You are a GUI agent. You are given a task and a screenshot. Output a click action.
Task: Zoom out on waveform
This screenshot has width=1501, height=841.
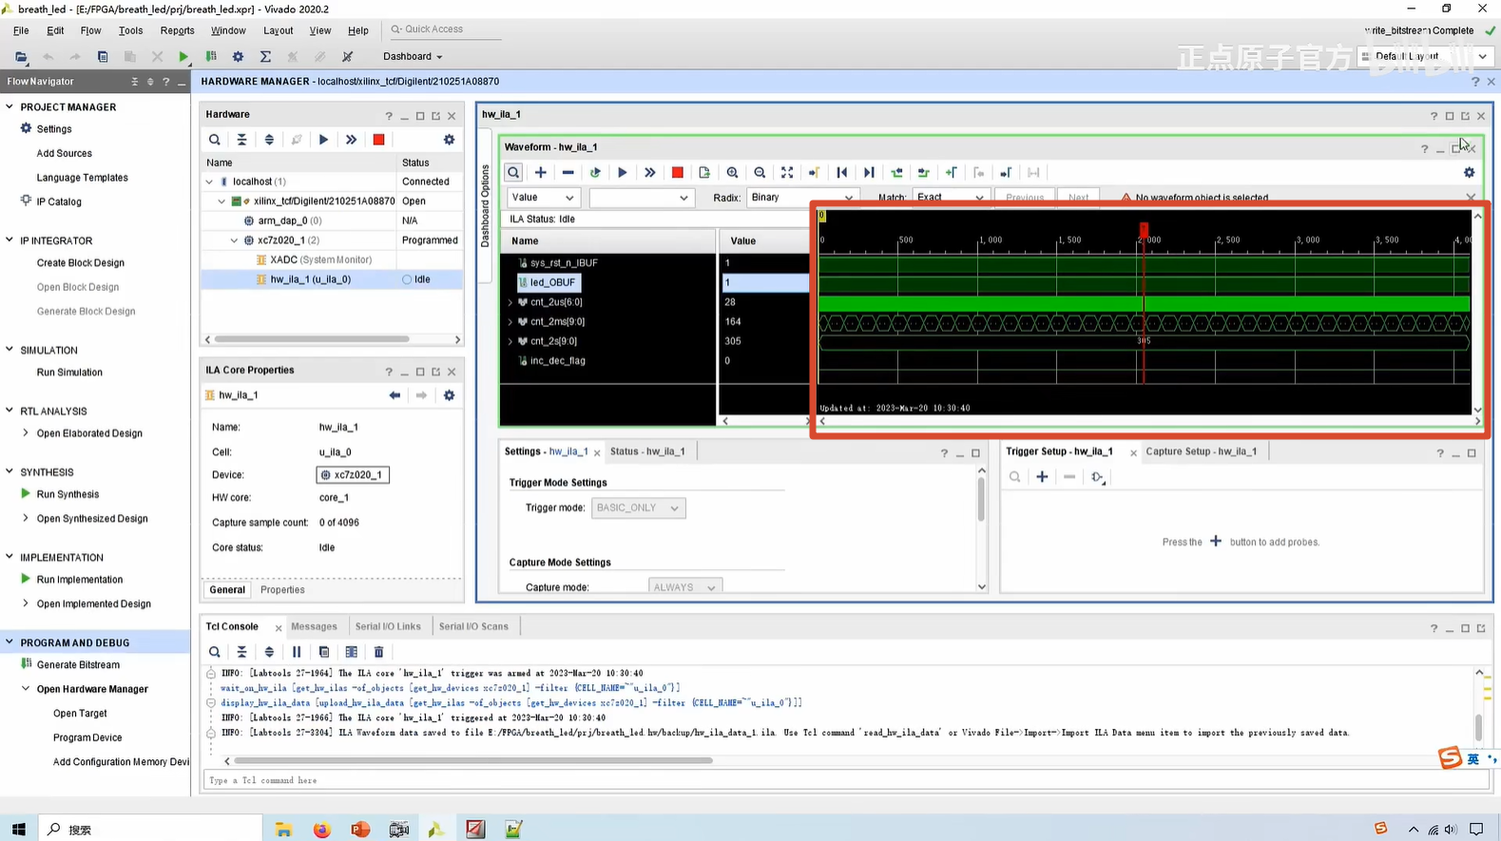coord(760,173)
